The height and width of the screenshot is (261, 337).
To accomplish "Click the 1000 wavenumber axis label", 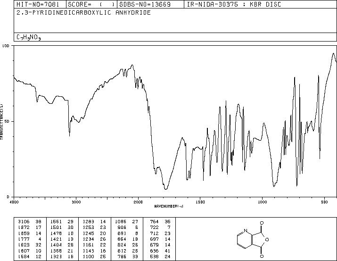I will (x=262, y=202).
